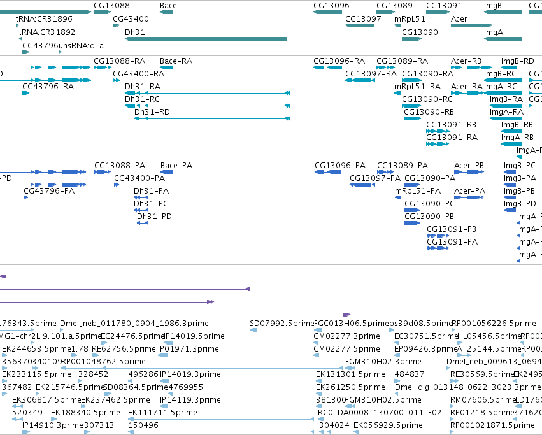Select the tRNA:CR31896 feature label
The width and height of the screenshot is (542, 435).
(44, 18)
